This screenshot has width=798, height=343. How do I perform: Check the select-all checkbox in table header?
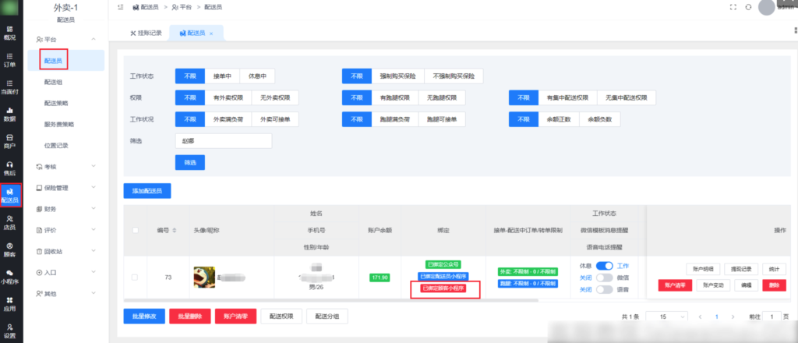point(136,231)
